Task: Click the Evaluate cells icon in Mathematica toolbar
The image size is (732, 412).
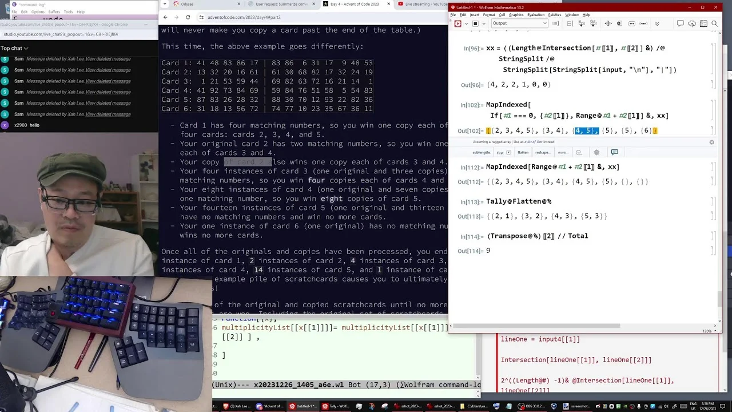Action: pyautogui.click(x=457, y=23)
